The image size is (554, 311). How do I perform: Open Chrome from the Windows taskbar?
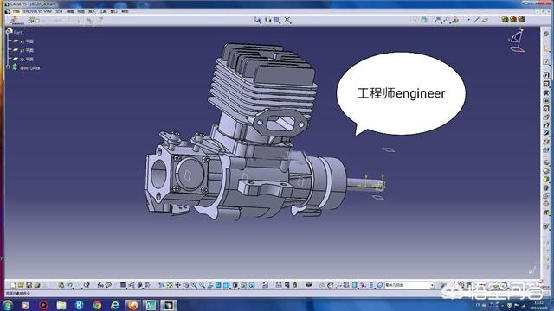[97, 305]
